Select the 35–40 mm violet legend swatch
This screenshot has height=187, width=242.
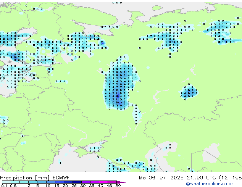pos(94,182)
